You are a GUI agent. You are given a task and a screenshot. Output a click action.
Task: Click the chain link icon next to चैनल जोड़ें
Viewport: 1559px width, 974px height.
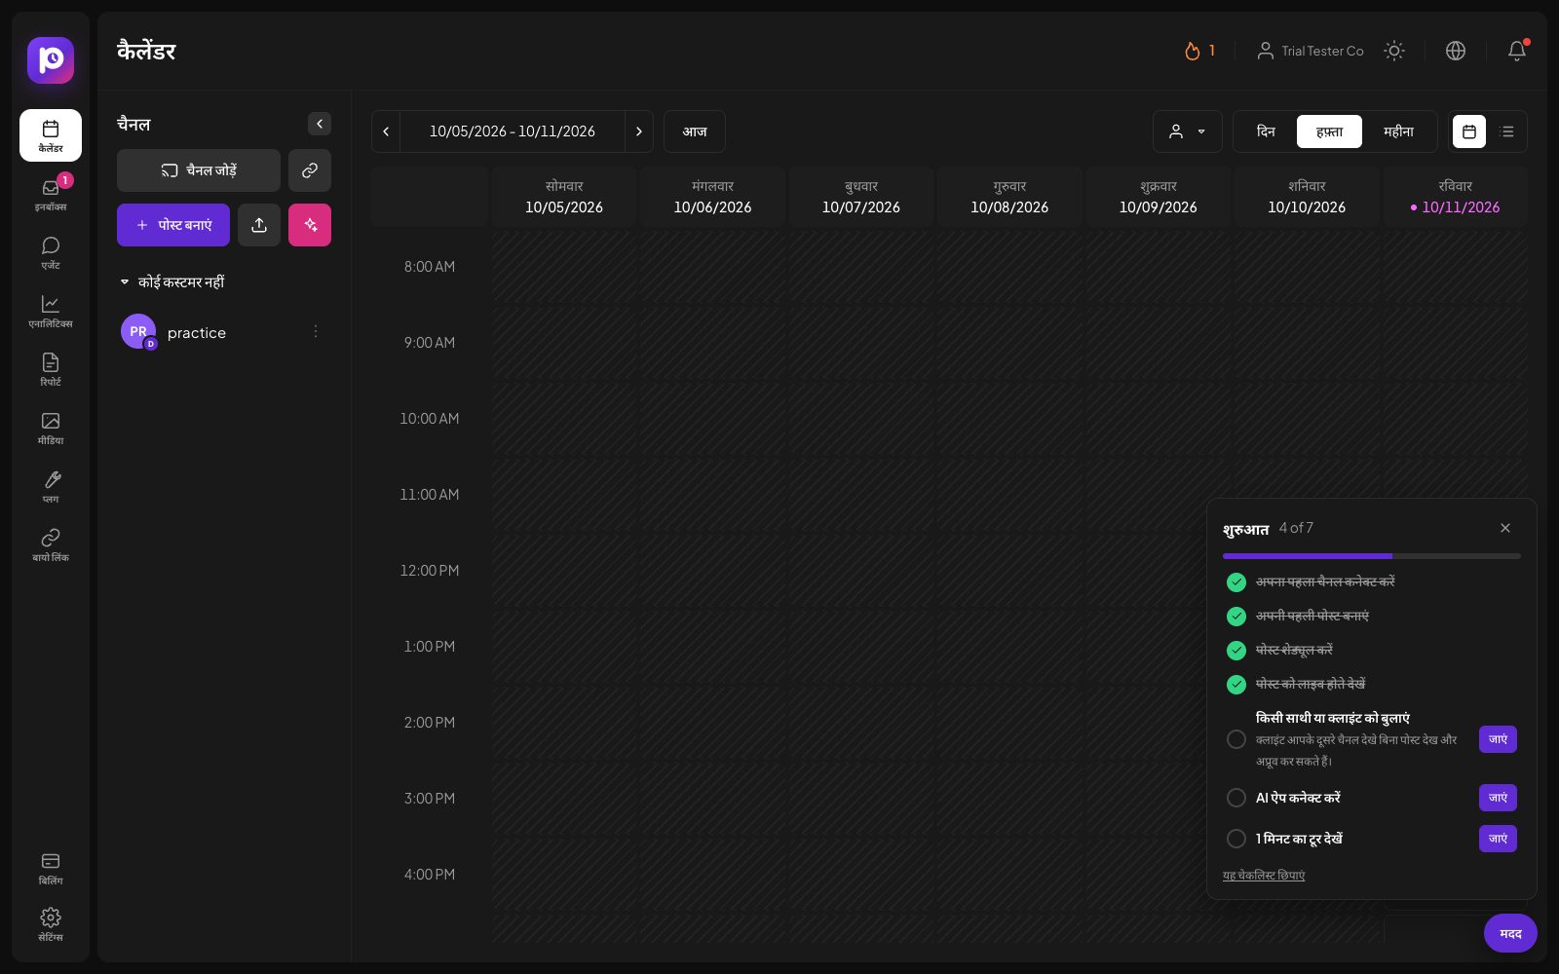coord(310,170)
